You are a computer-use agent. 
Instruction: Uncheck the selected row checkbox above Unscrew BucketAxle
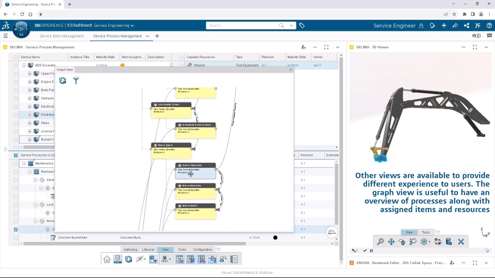[x=15, y=230]
